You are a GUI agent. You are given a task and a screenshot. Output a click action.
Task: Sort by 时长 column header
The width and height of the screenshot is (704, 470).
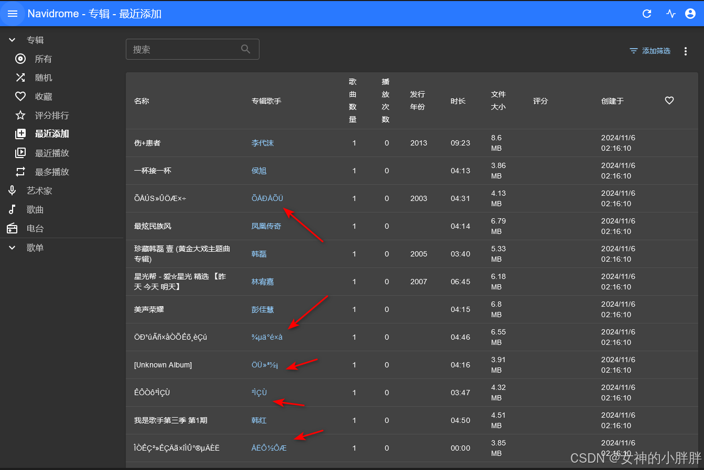[458, 100]
